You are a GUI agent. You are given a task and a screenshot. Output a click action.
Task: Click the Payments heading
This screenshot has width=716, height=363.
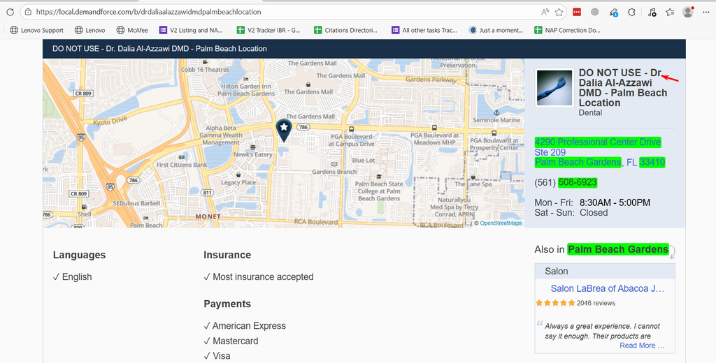click(x=227, y=304)
